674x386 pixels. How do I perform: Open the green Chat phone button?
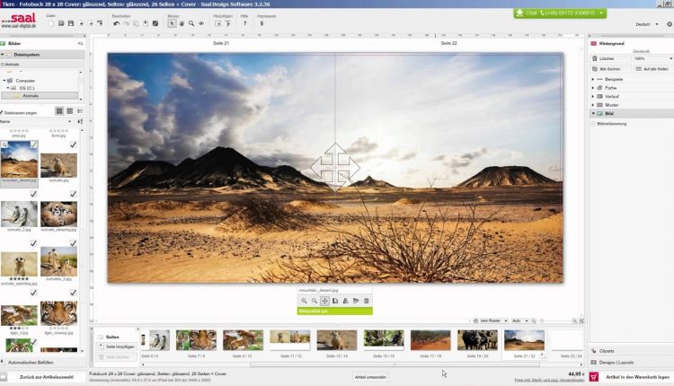[x=560, y=13]
